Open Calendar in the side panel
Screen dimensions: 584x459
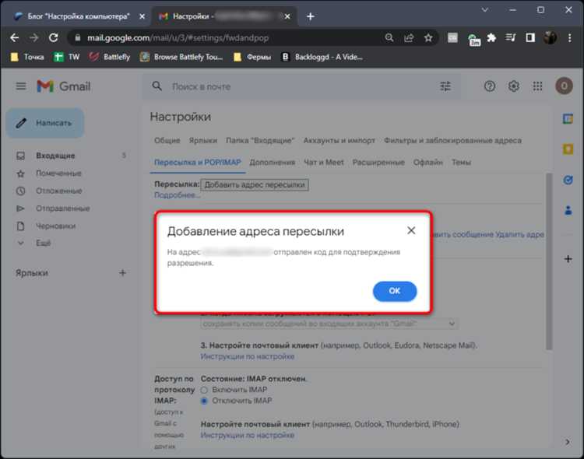click(x=568, y=119)
